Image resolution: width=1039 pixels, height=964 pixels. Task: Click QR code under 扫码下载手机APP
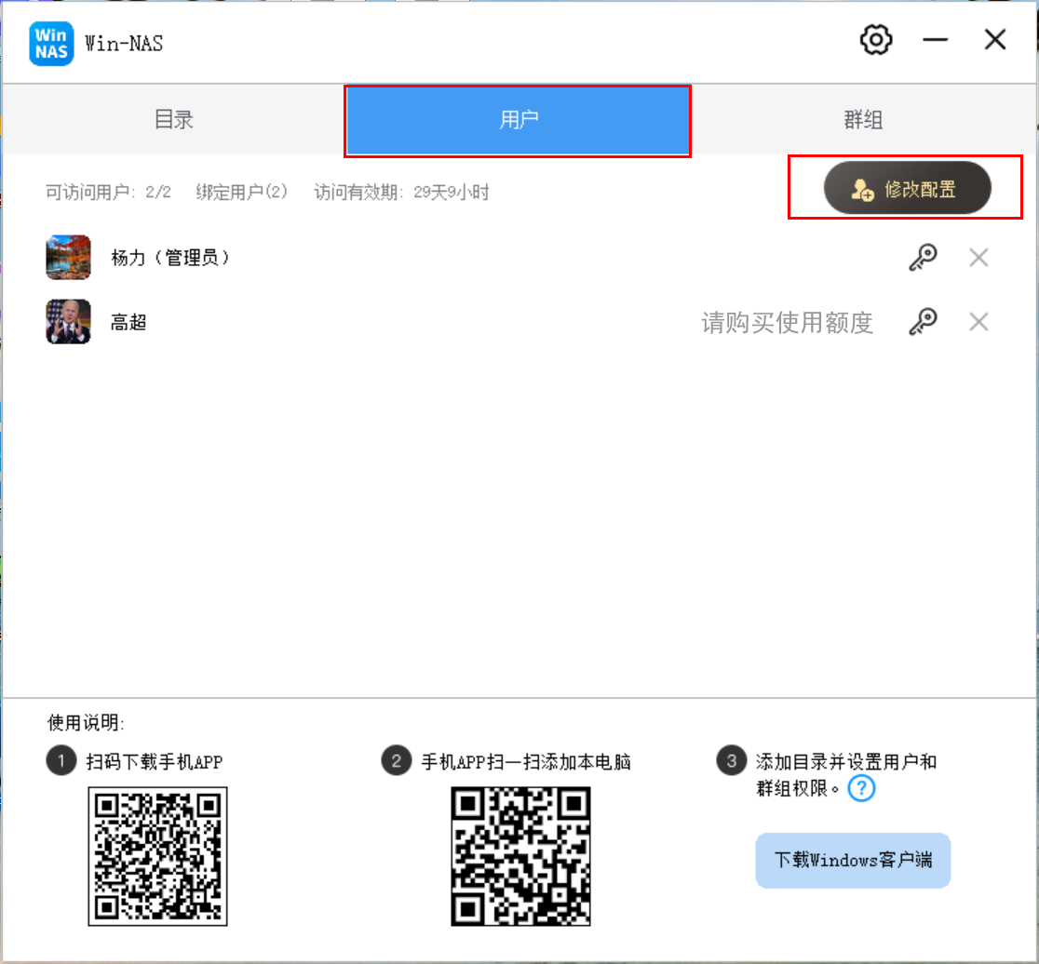click(157, 856)
